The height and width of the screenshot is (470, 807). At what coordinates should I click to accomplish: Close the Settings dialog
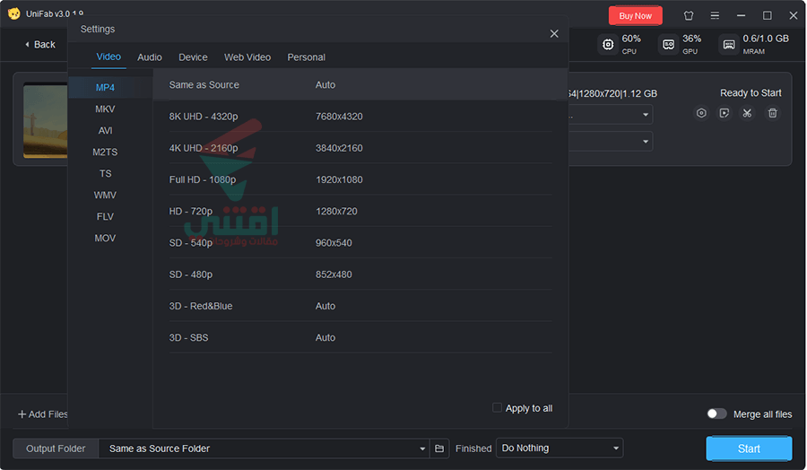[554, 33]
